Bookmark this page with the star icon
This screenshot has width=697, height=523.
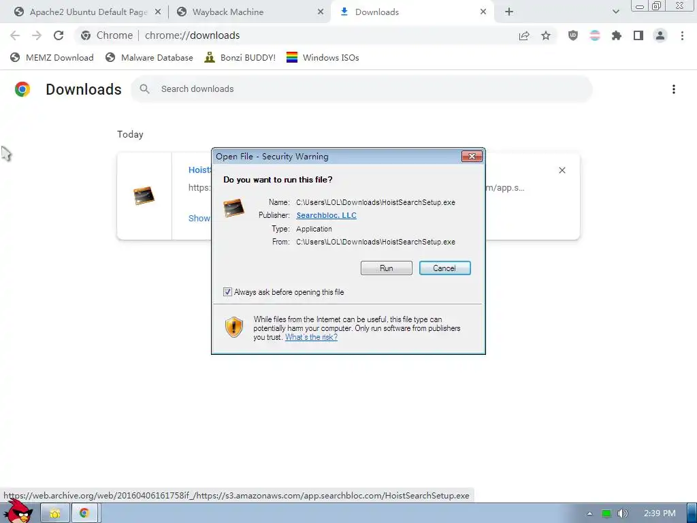coord(546,35)
